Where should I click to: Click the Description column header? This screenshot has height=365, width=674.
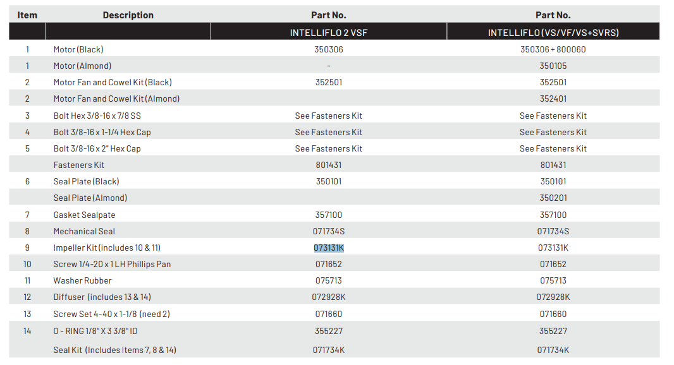128,15
